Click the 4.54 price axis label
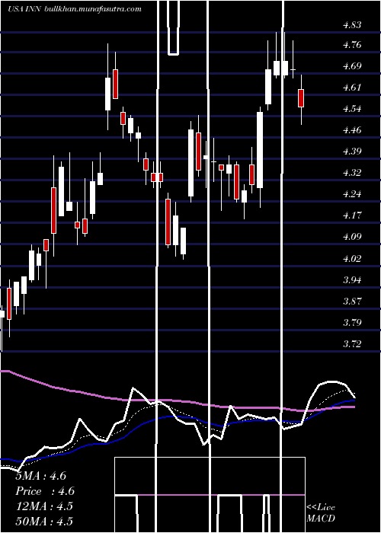 coord(352,109)
